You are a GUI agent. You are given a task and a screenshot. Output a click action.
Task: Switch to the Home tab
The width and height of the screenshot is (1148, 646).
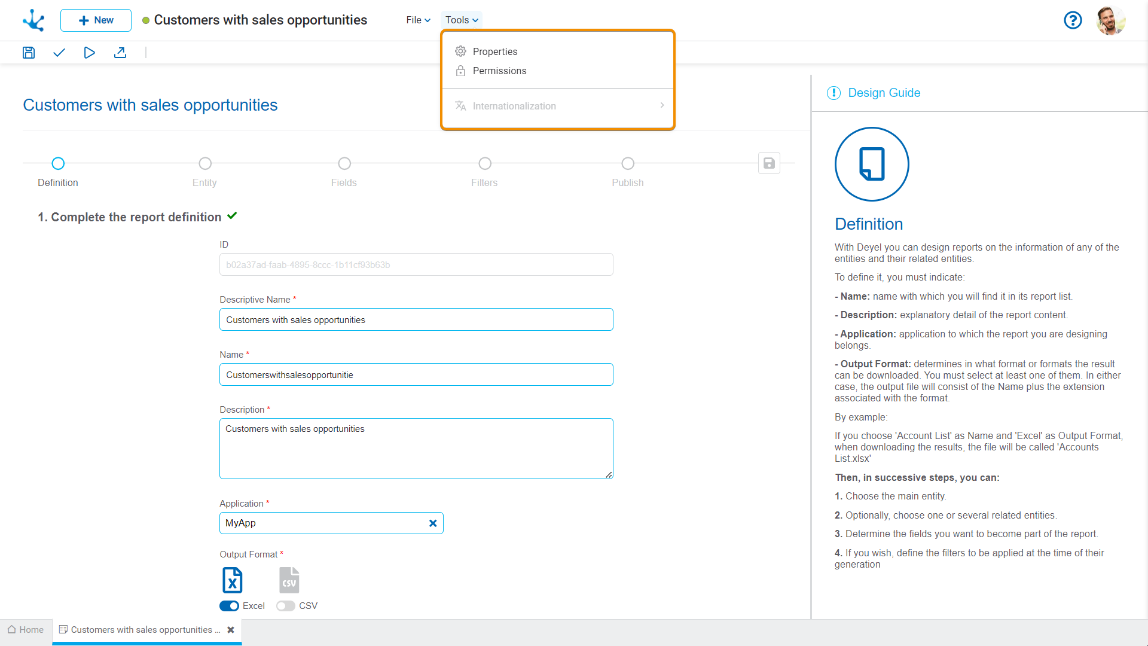(26, 630)
